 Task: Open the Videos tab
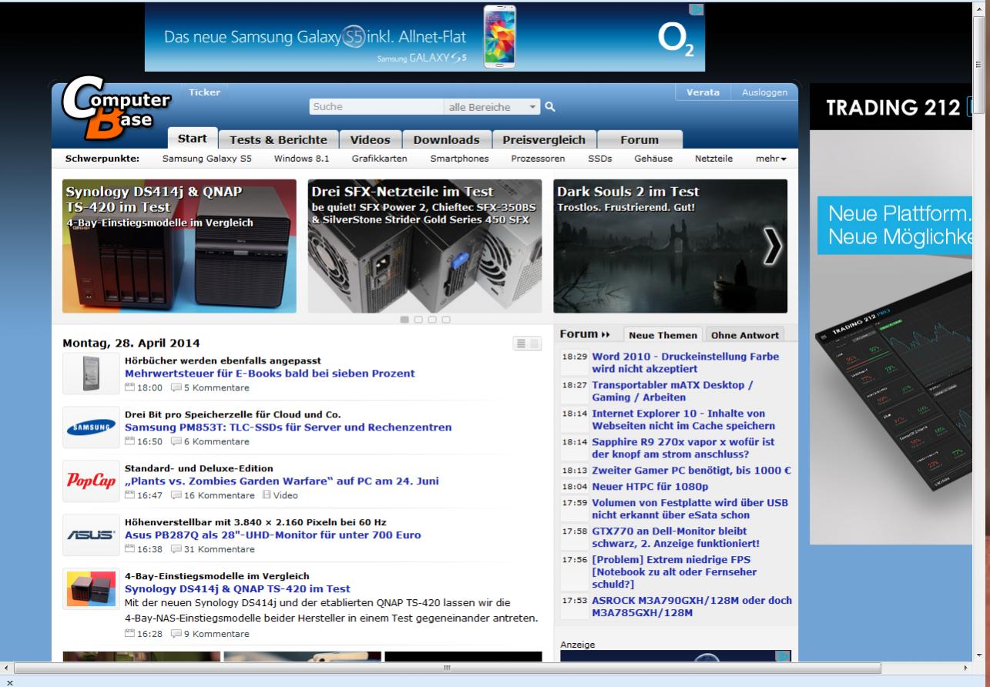(371, 139)
